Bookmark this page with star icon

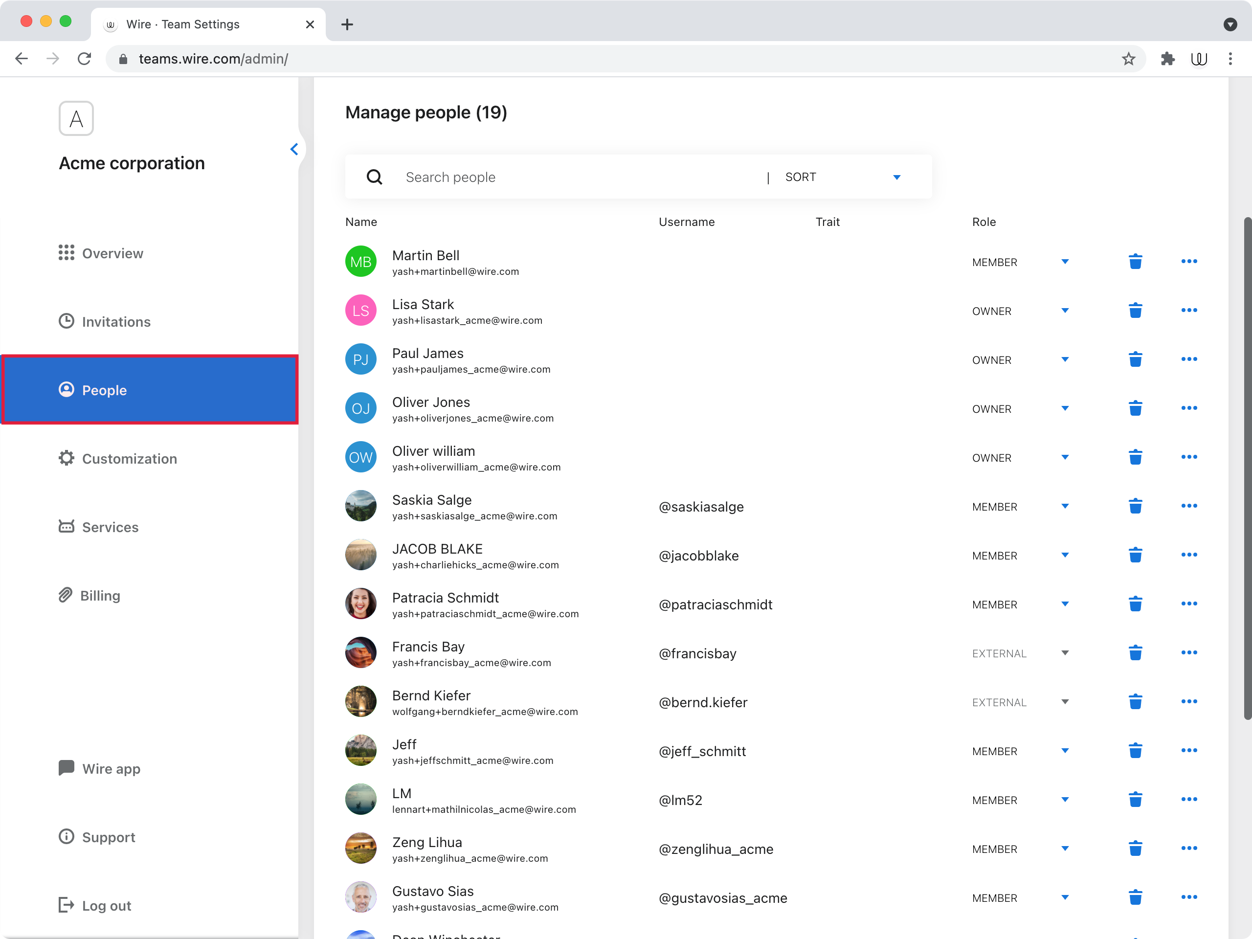click(1128, 59)
